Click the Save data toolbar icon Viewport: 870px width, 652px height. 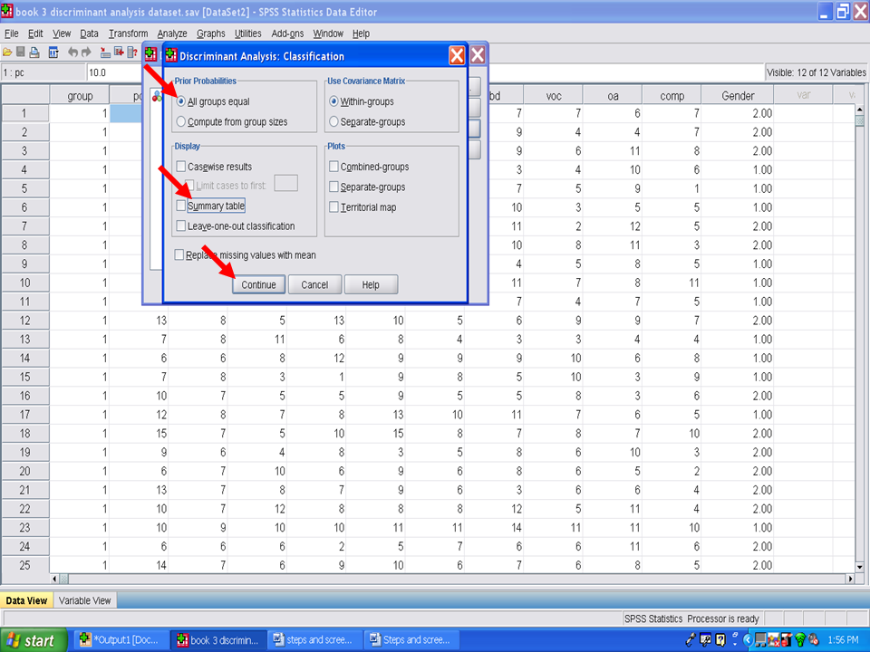(x=20, y=53)
